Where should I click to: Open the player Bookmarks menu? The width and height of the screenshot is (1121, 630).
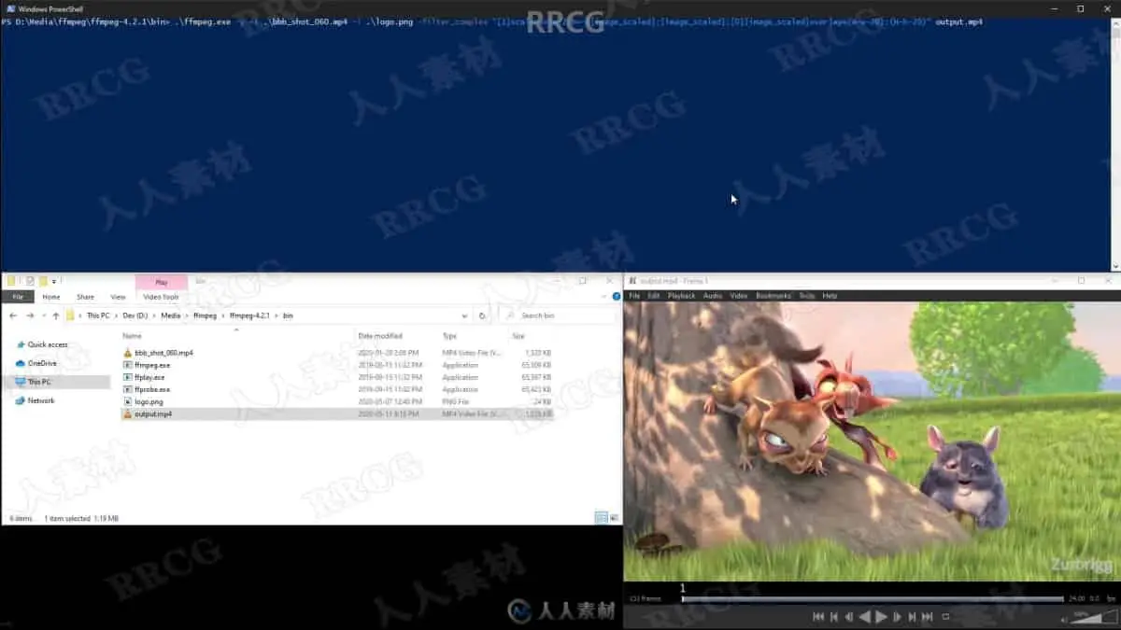773,296
